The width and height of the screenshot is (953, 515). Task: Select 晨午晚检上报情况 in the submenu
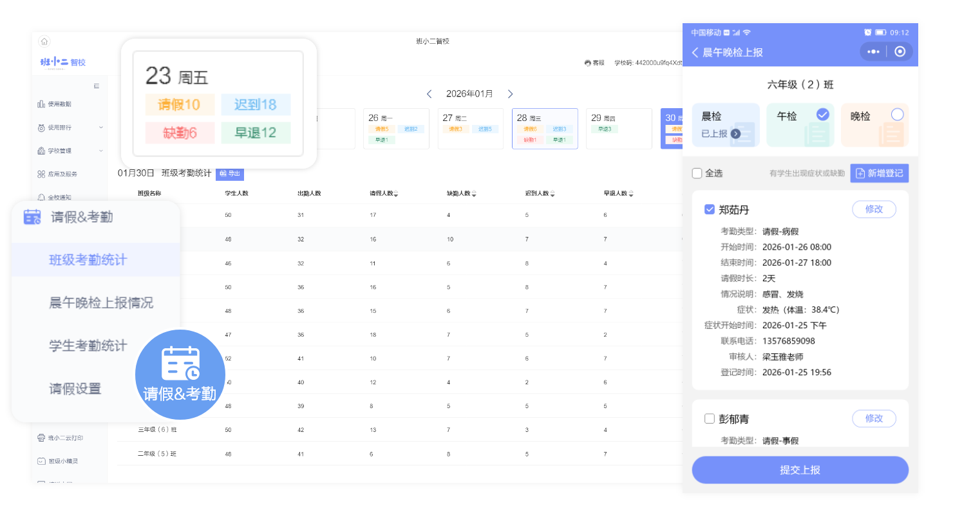tap(101, 303)
